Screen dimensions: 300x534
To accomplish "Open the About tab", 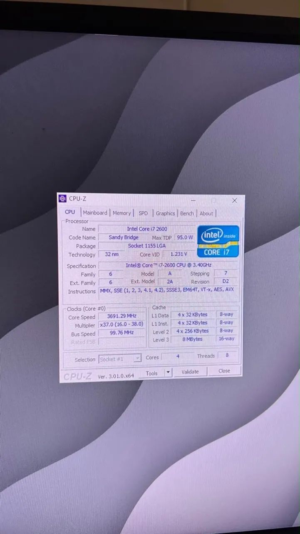I will coord(206,213).
